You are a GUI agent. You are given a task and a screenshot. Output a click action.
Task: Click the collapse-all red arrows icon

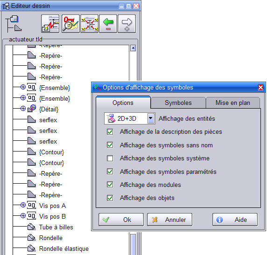tap(90, 24)
